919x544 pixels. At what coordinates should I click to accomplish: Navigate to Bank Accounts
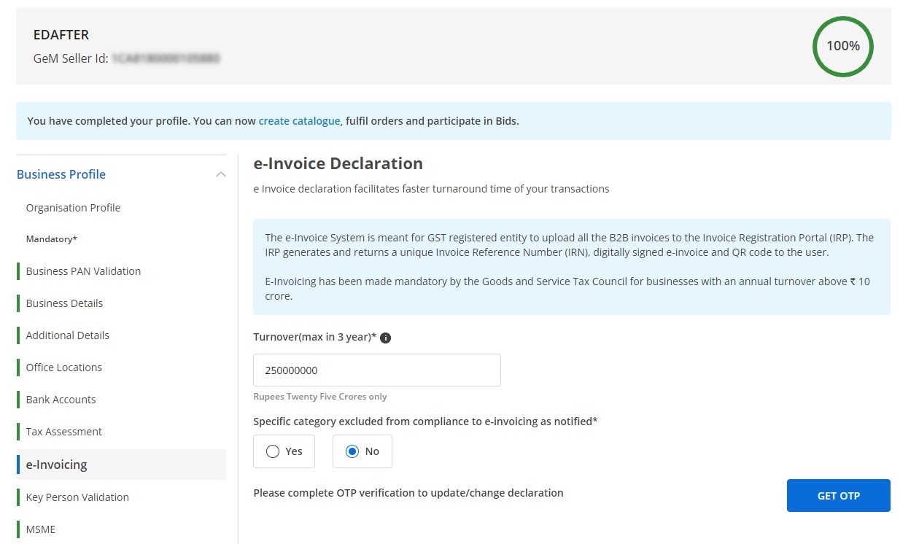pyautogui.click(x=60, y=399)
